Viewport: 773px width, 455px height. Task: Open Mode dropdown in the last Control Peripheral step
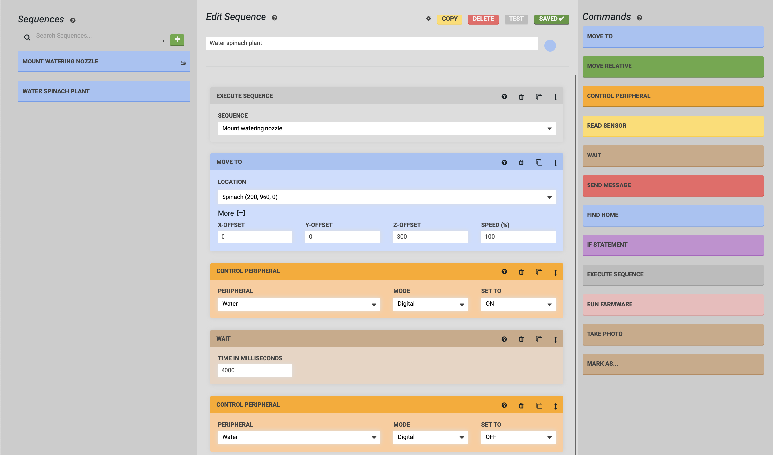[430, 437]
